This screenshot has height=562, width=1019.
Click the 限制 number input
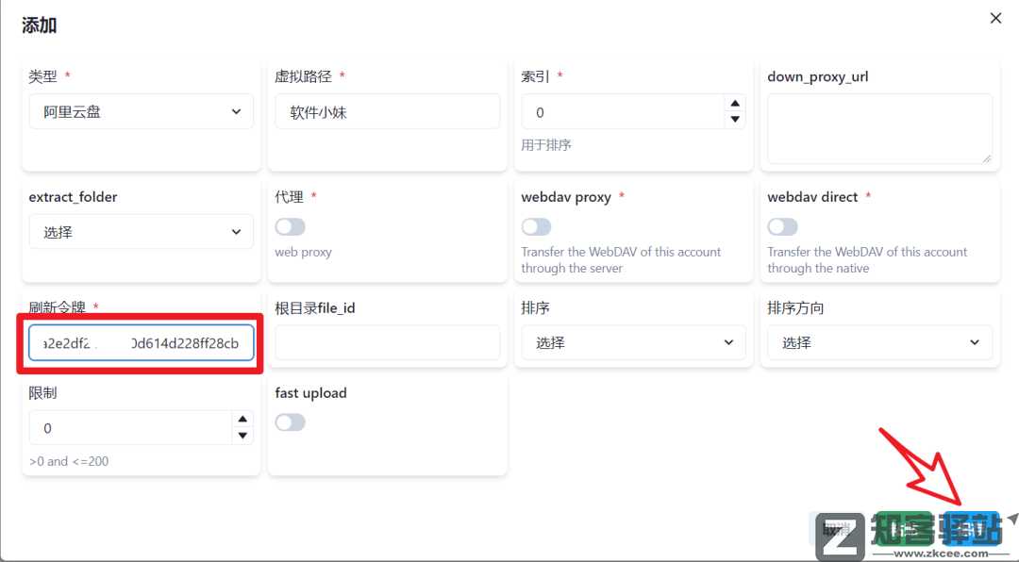(128, 427)
